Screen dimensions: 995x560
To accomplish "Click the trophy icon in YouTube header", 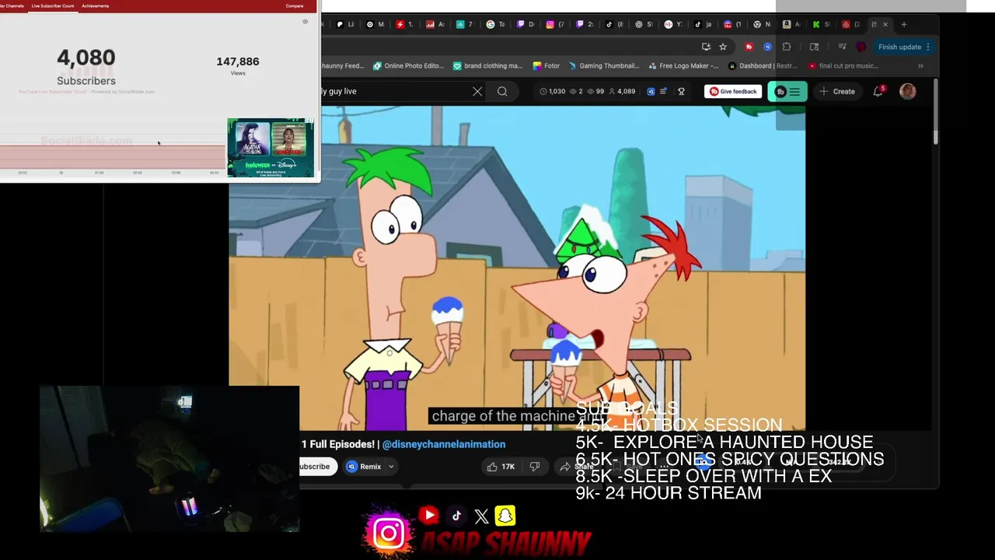I will 681,91.
